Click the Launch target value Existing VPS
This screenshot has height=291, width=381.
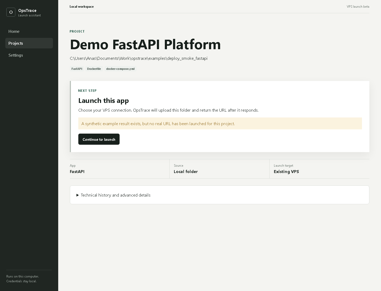click(x=286, y=171)
